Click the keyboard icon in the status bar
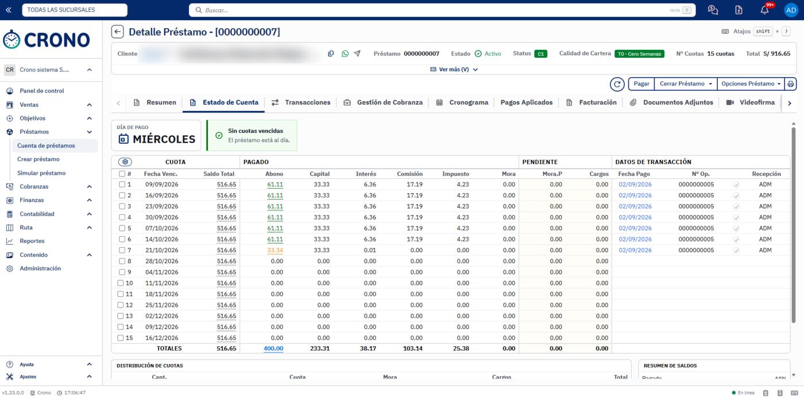The height and width of the screenshot is (399, 804). pos(794,393)
